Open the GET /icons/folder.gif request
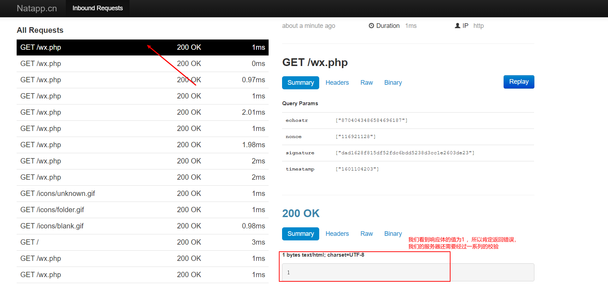Screen dimensions: 608x287 click(143, 210)
